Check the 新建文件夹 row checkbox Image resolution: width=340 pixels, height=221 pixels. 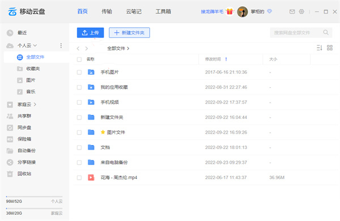79,117
